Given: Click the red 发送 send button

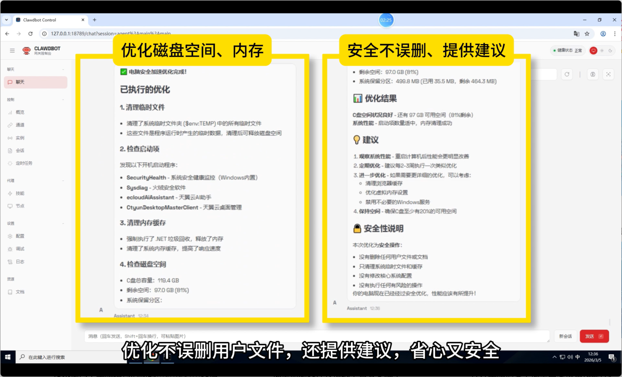Looking at the screenshot, I should pos(594,336).
